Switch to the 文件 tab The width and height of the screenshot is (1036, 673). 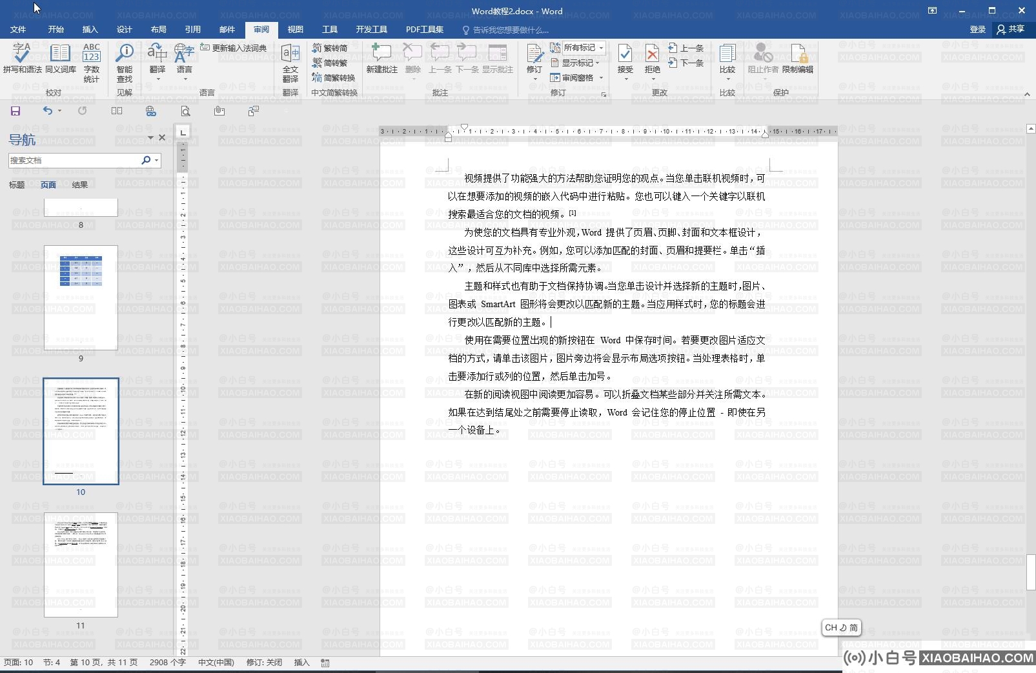(x=18, y=30)
